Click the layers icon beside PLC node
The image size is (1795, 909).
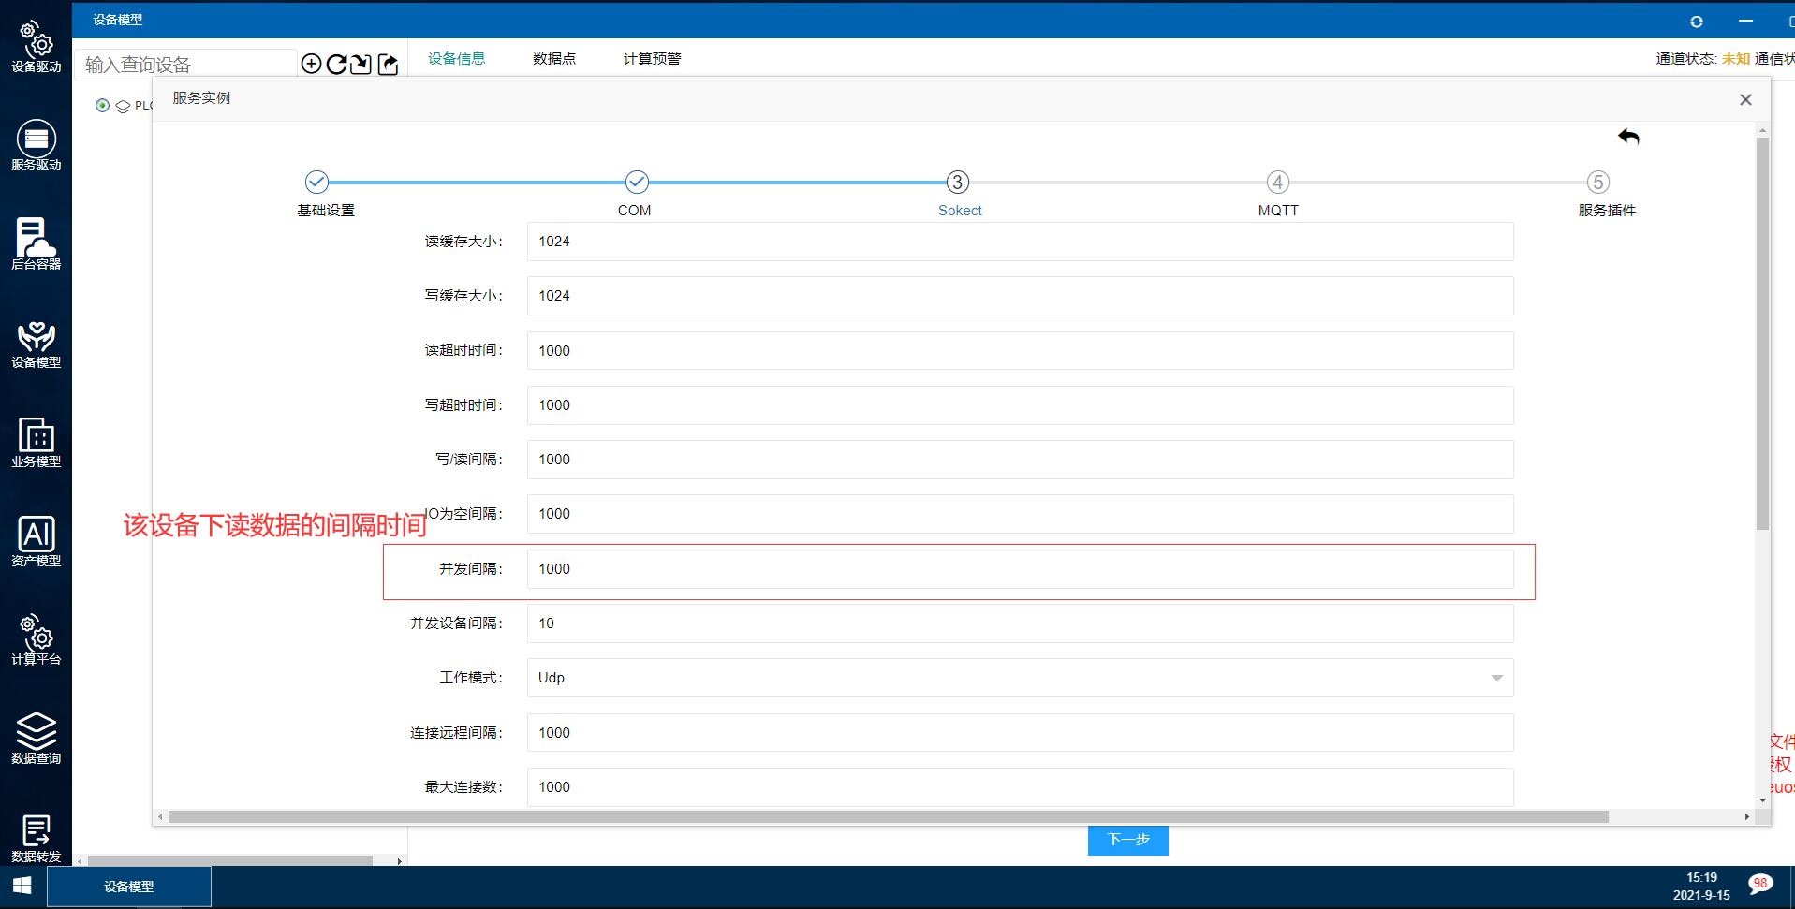click(x=123, y=106)
